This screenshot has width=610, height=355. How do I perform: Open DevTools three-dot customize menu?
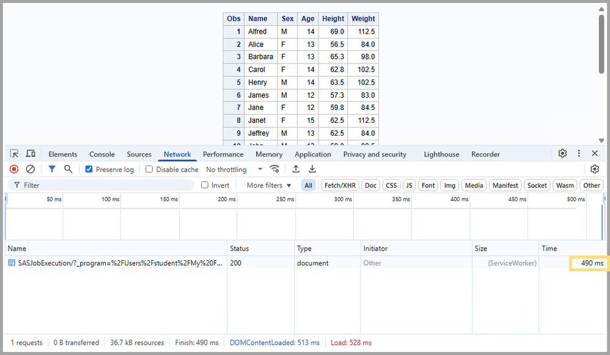pos(579,153)
